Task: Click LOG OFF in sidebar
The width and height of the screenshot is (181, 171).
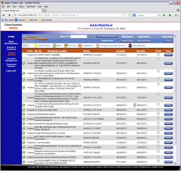Action: [11, 71]
